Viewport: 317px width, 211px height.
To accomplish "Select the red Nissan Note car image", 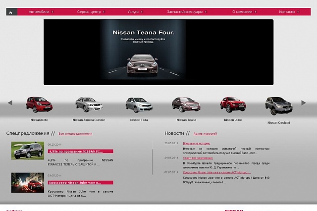I will (39, 105).
